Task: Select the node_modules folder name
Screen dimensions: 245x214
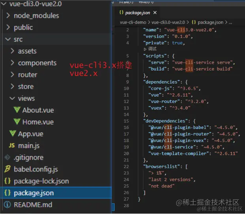Action: tap(36, 16)
